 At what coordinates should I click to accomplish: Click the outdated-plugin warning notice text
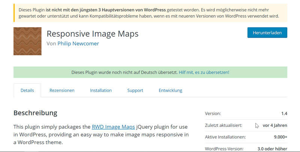(x=149, y=13)
